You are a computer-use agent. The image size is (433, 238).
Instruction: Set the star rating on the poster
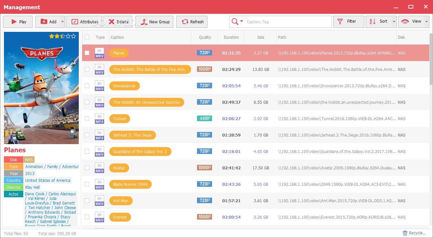62,36
